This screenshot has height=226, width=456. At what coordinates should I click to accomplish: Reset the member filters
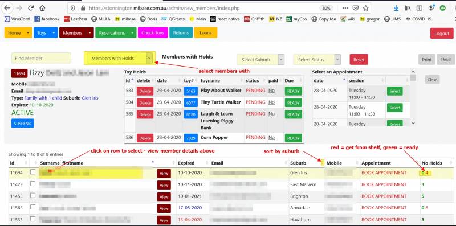tap(359, 60)
